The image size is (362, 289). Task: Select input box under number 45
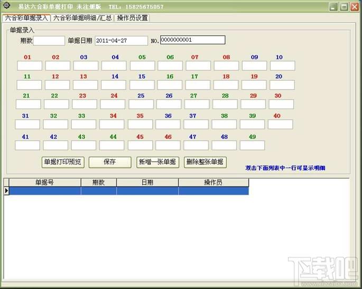(x=140, y=146)
